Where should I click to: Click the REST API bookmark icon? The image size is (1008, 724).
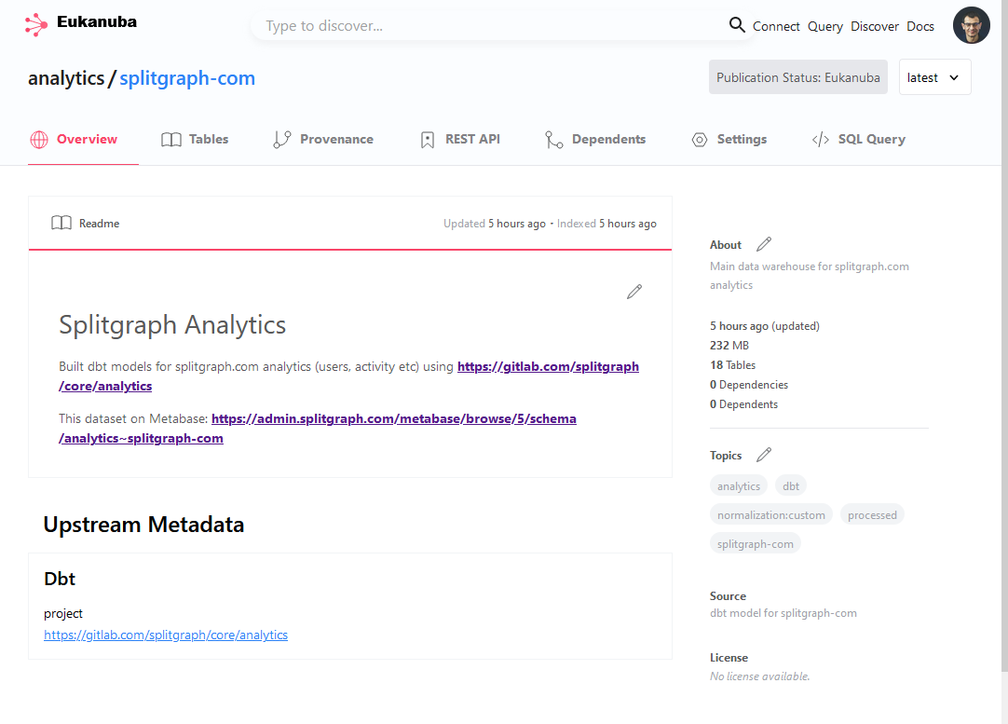[428, 140]
